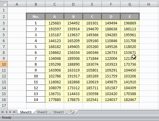Select cell containing 153671
Image resolution: width=159 pixels, height=121 pixels.
130,52
